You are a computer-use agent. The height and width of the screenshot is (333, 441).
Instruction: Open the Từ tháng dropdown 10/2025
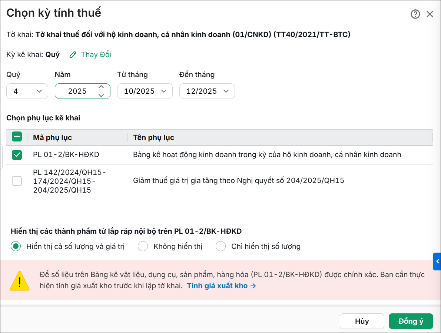point(145,91)
